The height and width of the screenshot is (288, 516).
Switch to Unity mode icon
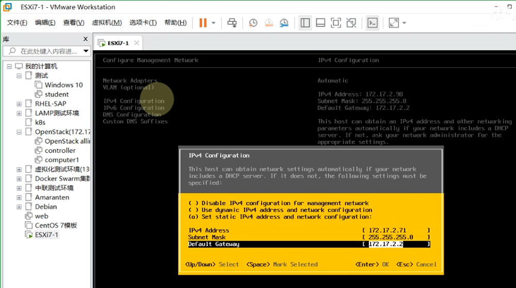[351, 23]
